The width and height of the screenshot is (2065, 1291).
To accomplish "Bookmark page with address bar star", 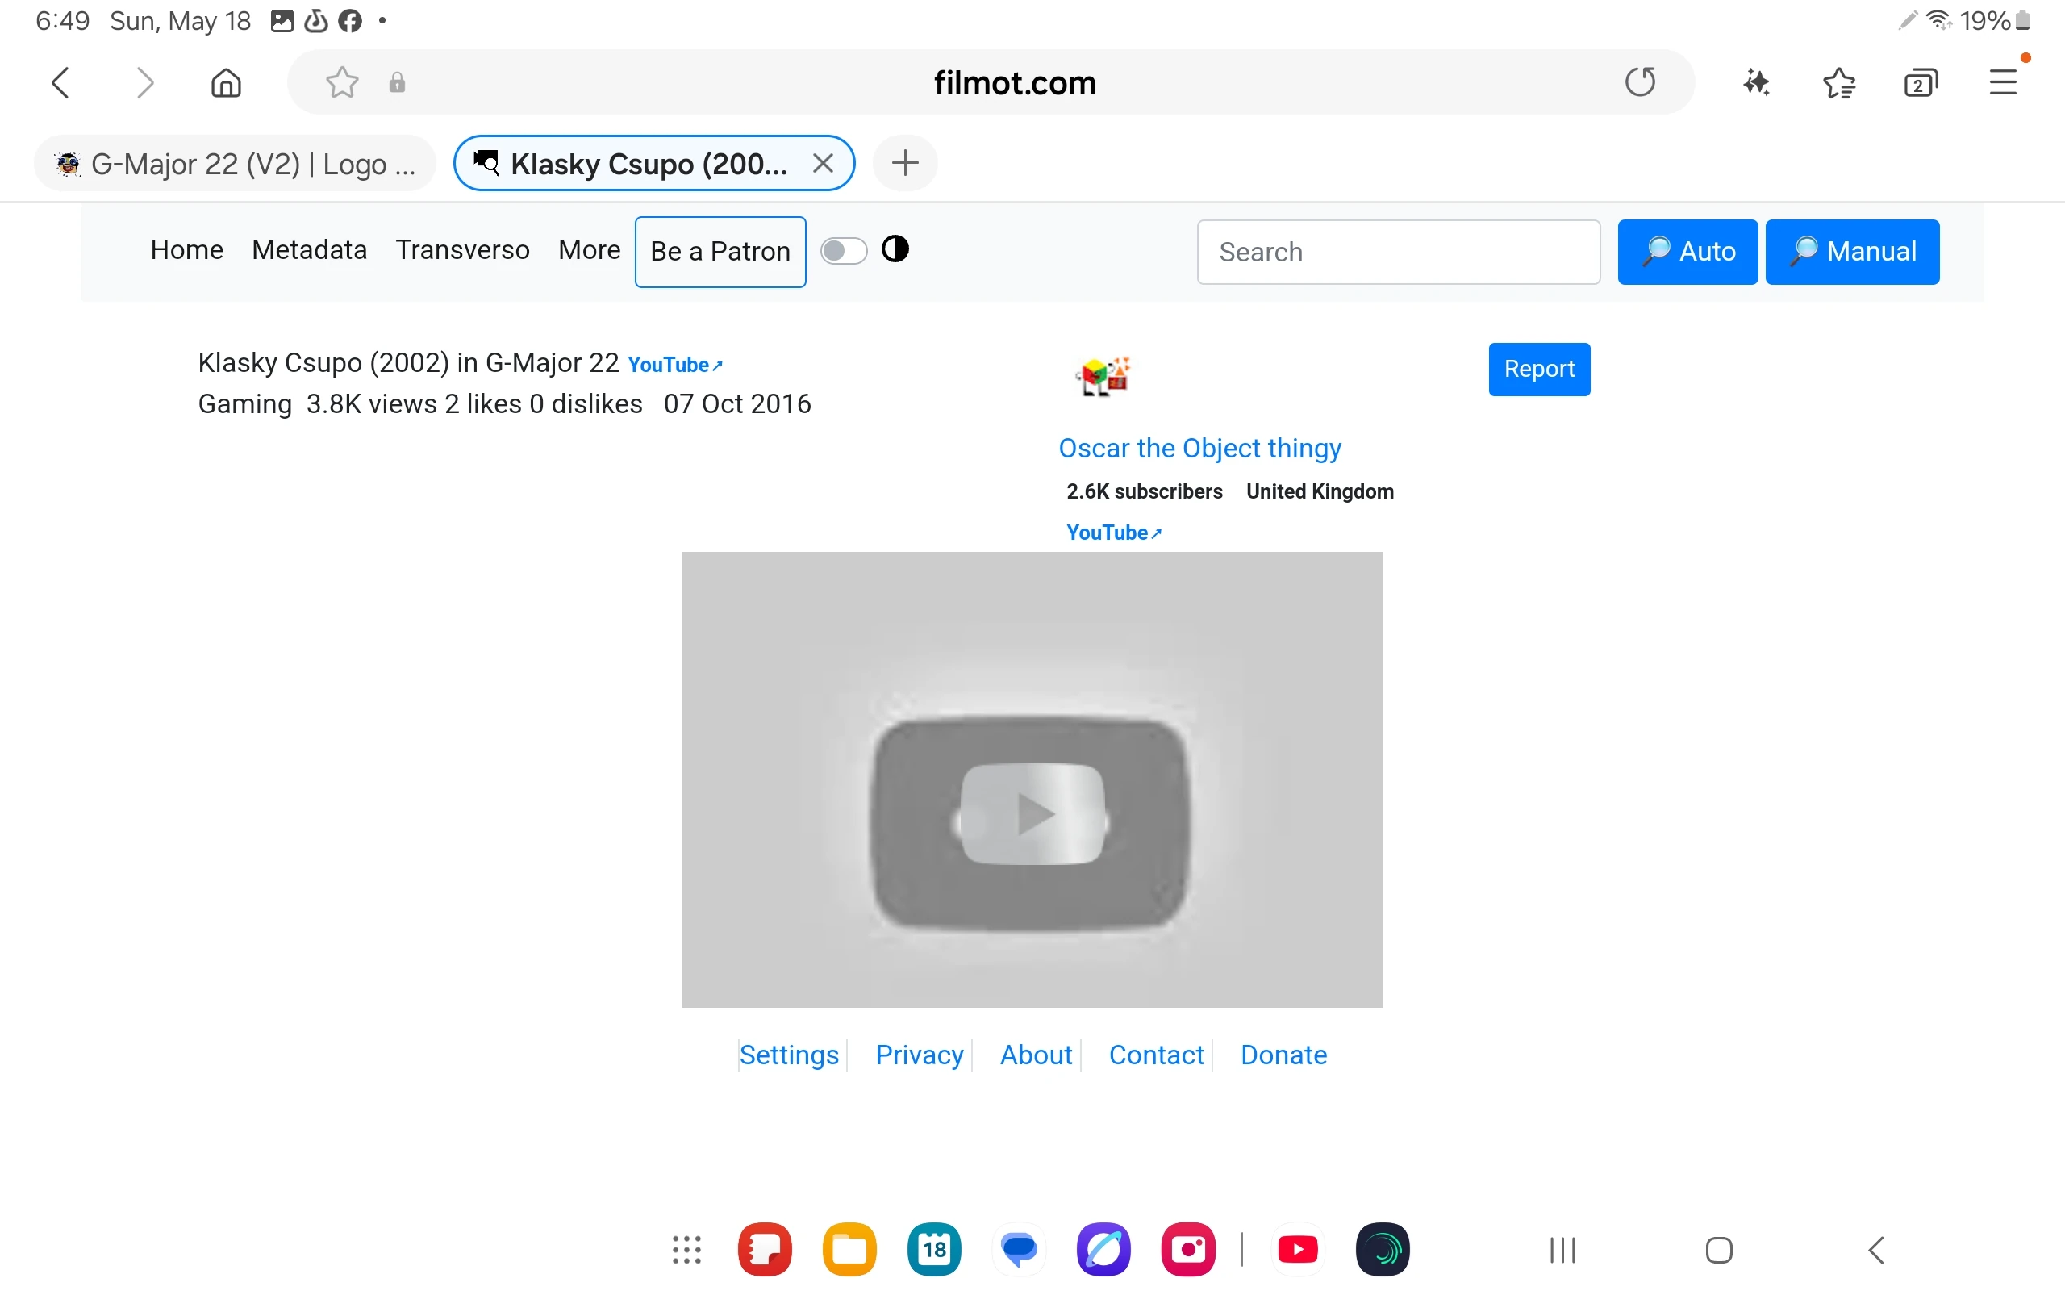I will 342,83.
